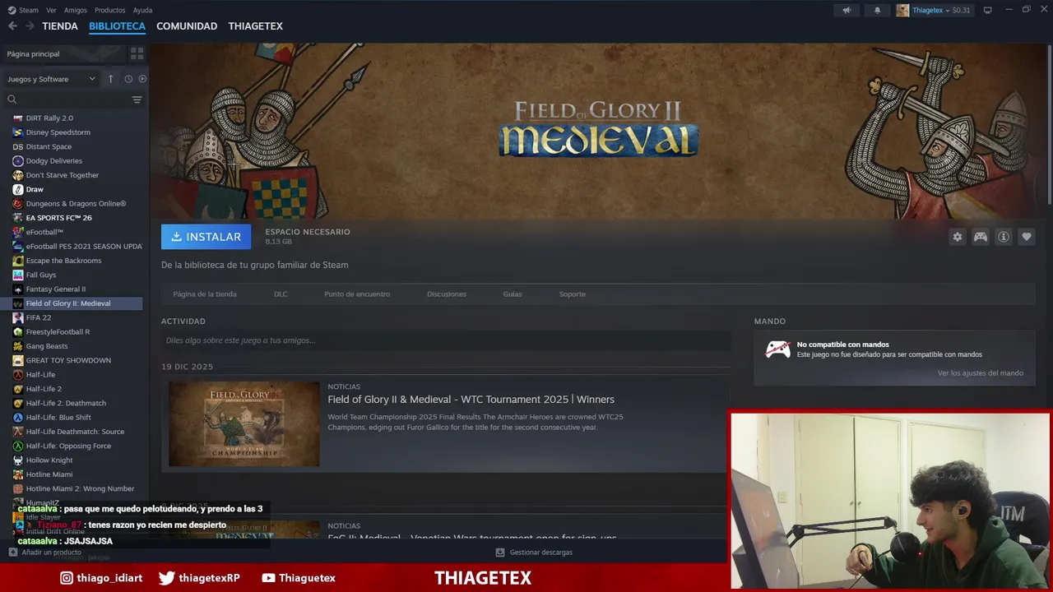Click the sort ascending arrow in library

[x=111, y=79]
